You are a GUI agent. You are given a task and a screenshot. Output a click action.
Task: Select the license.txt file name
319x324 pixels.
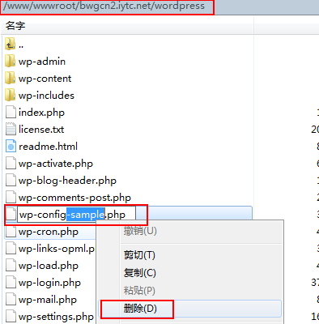coord(41,130)
